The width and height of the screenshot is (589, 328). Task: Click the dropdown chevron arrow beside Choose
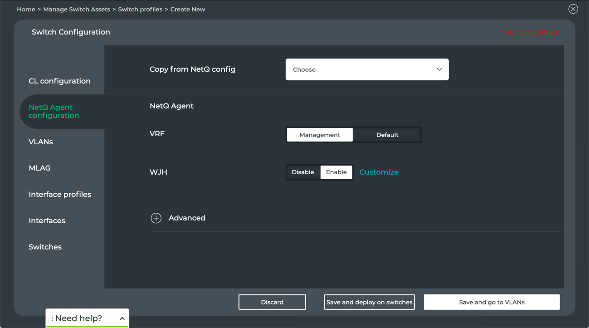(x=439, y=69)
